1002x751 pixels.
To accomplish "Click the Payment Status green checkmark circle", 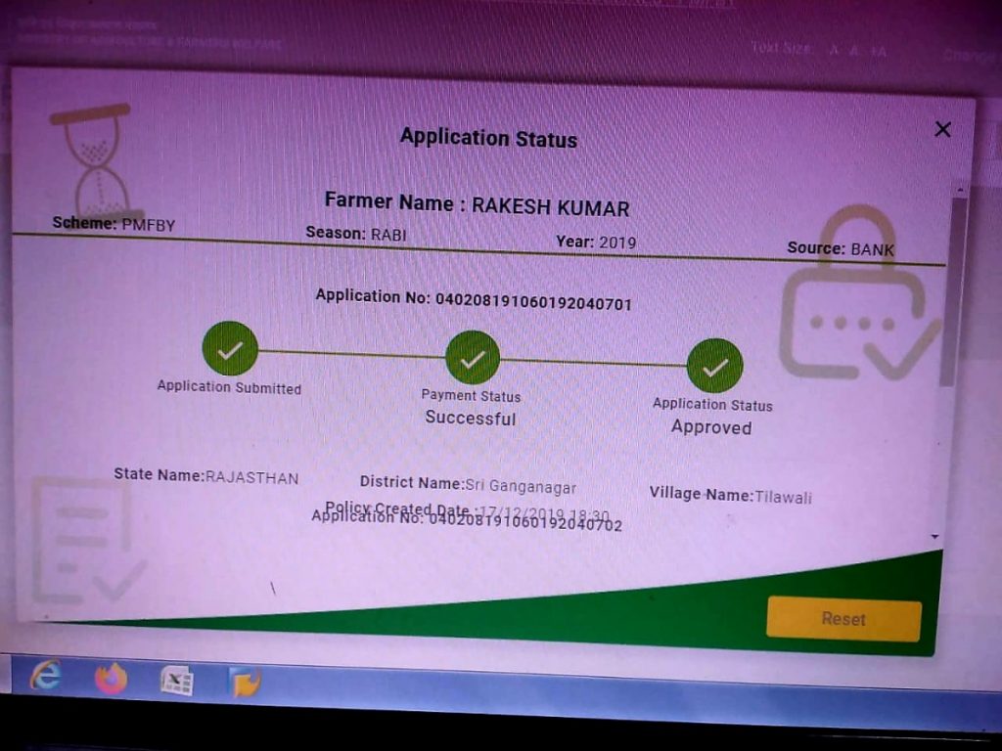I will coord(473,358).
